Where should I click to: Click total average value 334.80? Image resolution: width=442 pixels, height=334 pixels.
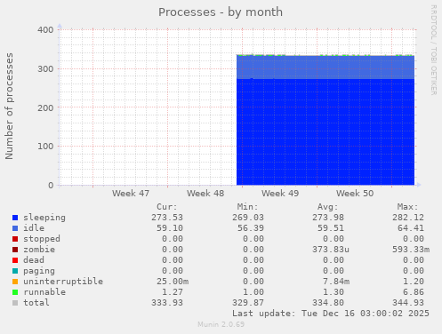(328, 303)
